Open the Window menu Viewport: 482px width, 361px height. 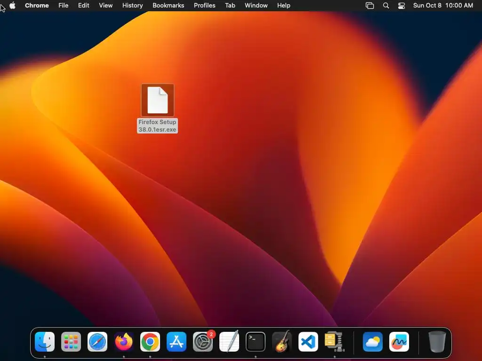pyautogui.click(x=256, y=5)
